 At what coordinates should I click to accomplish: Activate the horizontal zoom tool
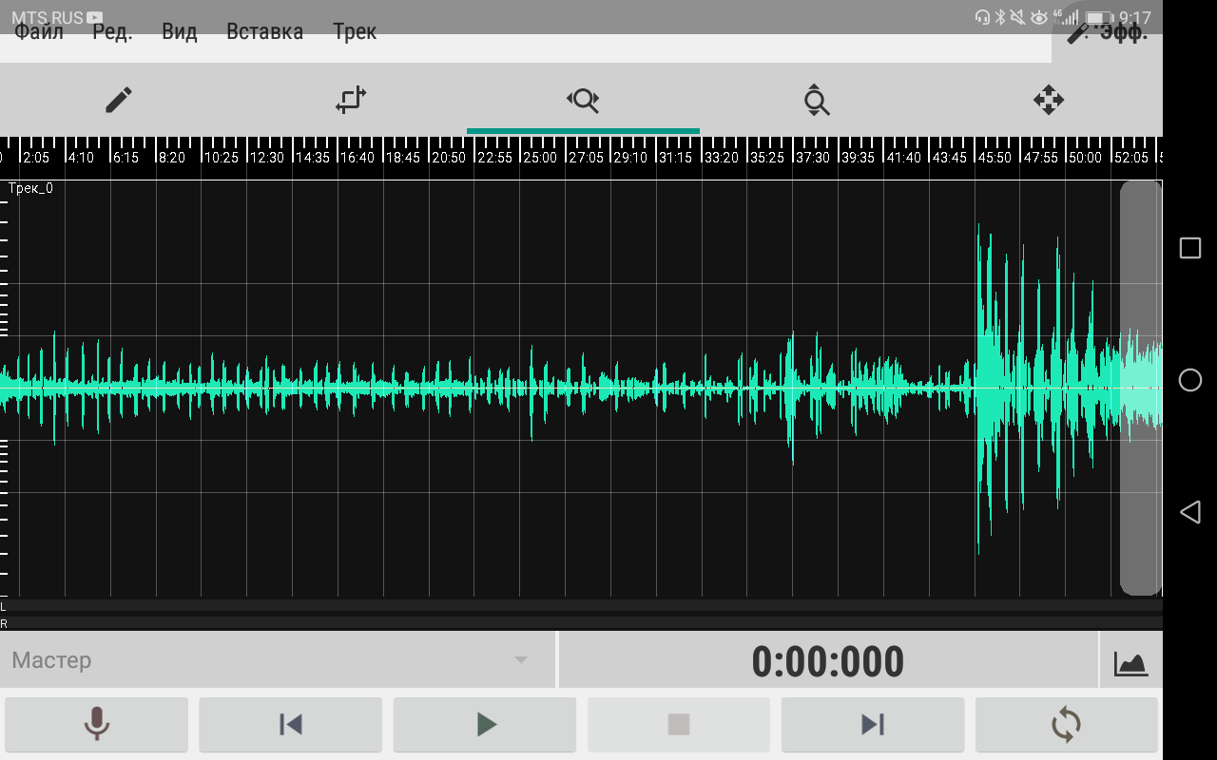tap(583, 100)
